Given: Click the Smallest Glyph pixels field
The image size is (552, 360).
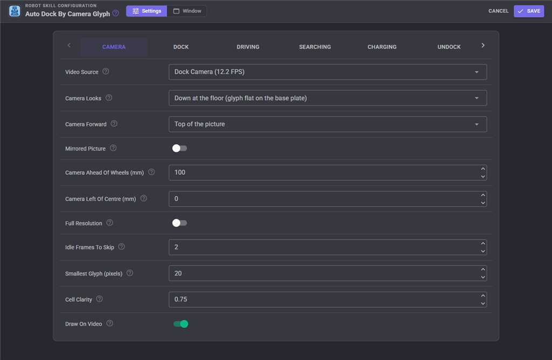Looking at the screenshot, I should pyautogui.click(x=328, y=273).
